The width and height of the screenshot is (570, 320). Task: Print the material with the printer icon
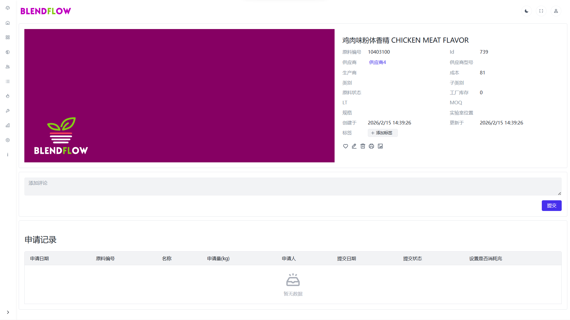[371, 146]
